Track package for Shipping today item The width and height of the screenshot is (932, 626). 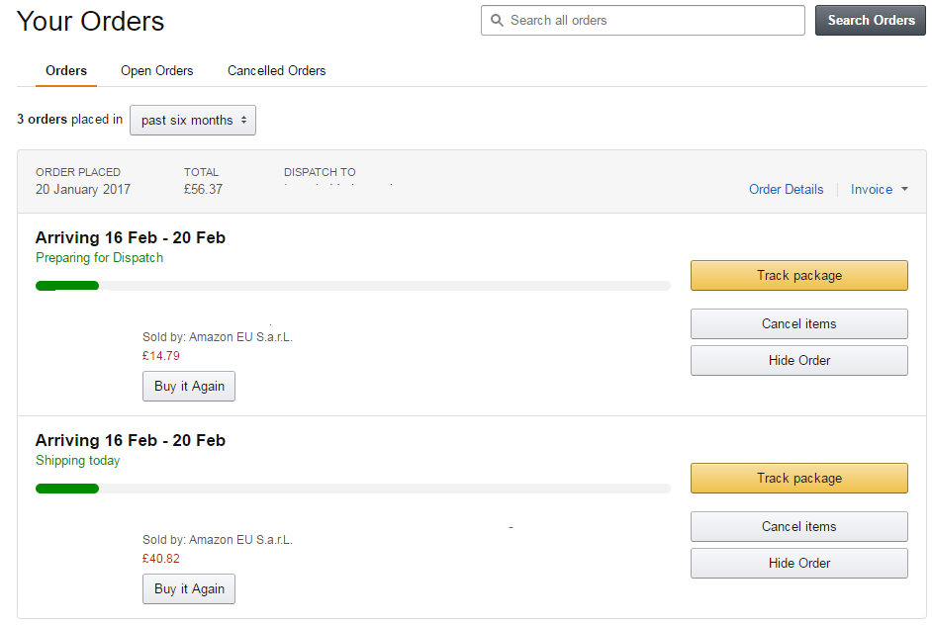798,478
